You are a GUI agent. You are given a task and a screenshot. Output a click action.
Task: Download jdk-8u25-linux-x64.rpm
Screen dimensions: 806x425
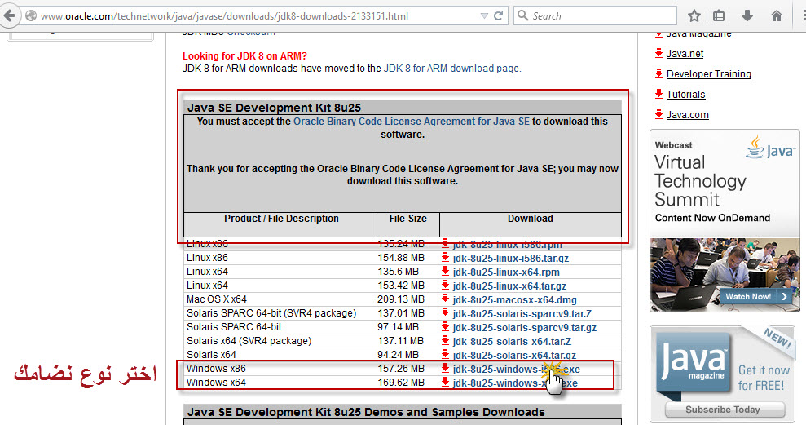506,272
